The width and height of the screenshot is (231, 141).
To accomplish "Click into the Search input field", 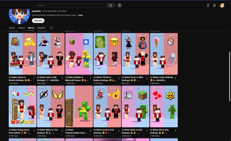I will [71, 5].
